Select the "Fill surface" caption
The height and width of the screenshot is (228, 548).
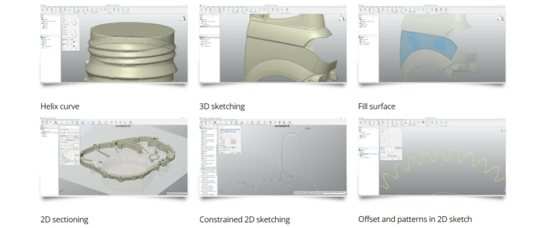point(377,106)
